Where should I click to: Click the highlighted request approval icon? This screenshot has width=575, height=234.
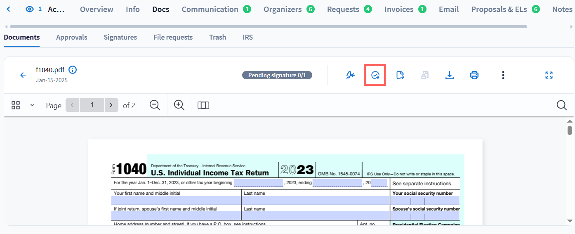375,75
